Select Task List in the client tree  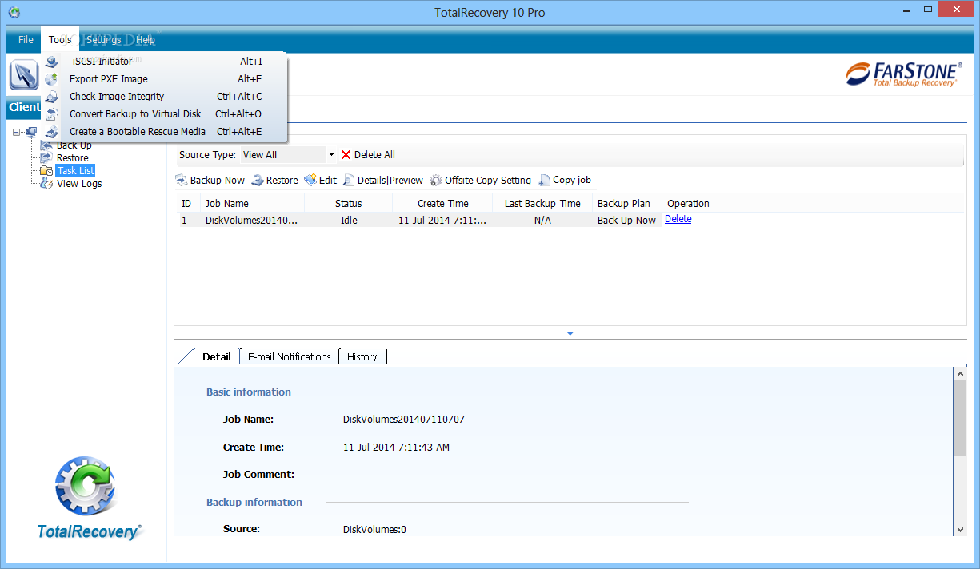point(76,171)
